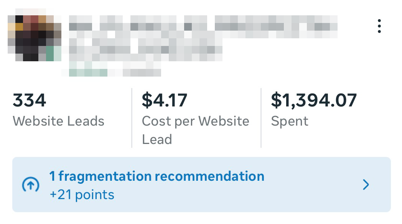Select the $1,394.07 amount spent value
The height and width of the screenshot is (224, 402).
tap(314, 101)
